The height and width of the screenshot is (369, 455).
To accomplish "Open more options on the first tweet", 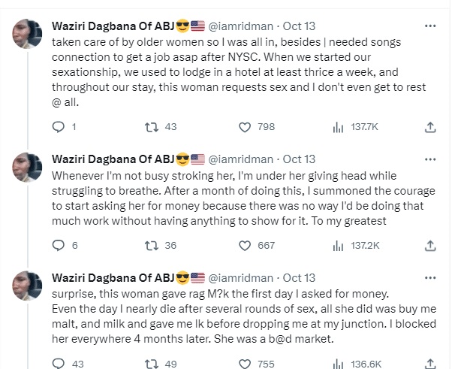I will tap(429, 26).
